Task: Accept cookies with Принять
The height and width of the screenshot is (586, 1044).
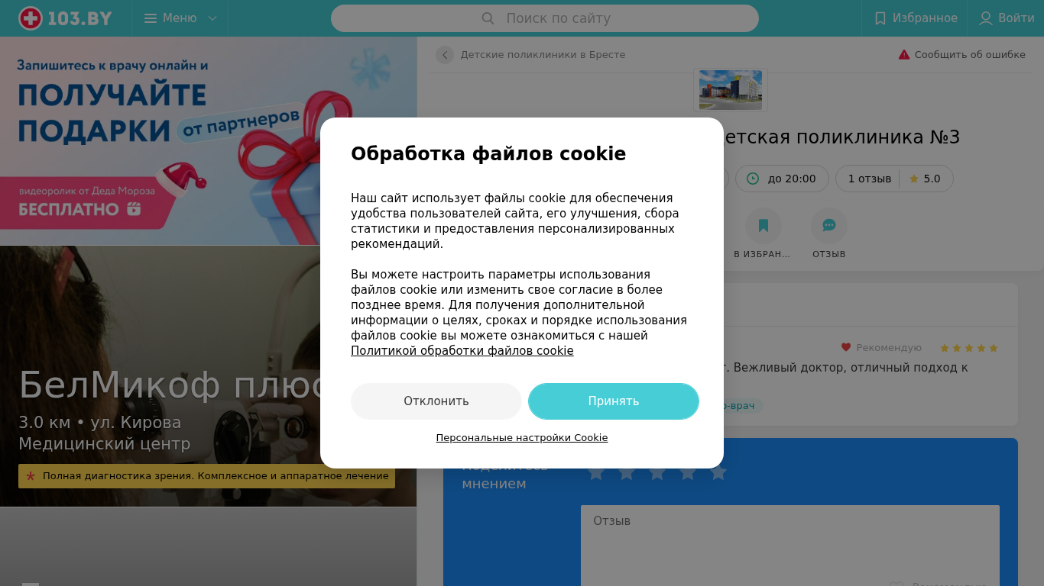Action: [x=614, y=401]
